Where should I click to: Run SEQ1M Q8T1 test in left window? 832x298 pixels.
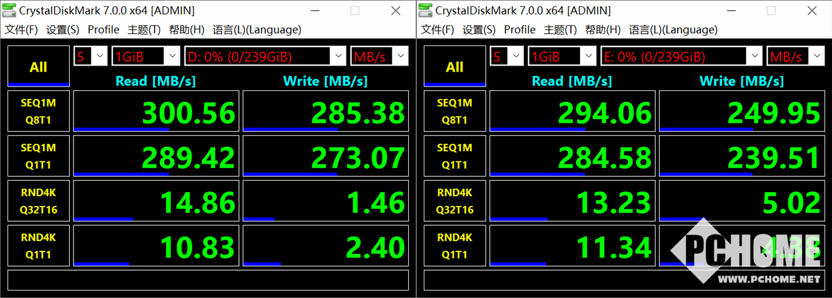coord(38,111)
